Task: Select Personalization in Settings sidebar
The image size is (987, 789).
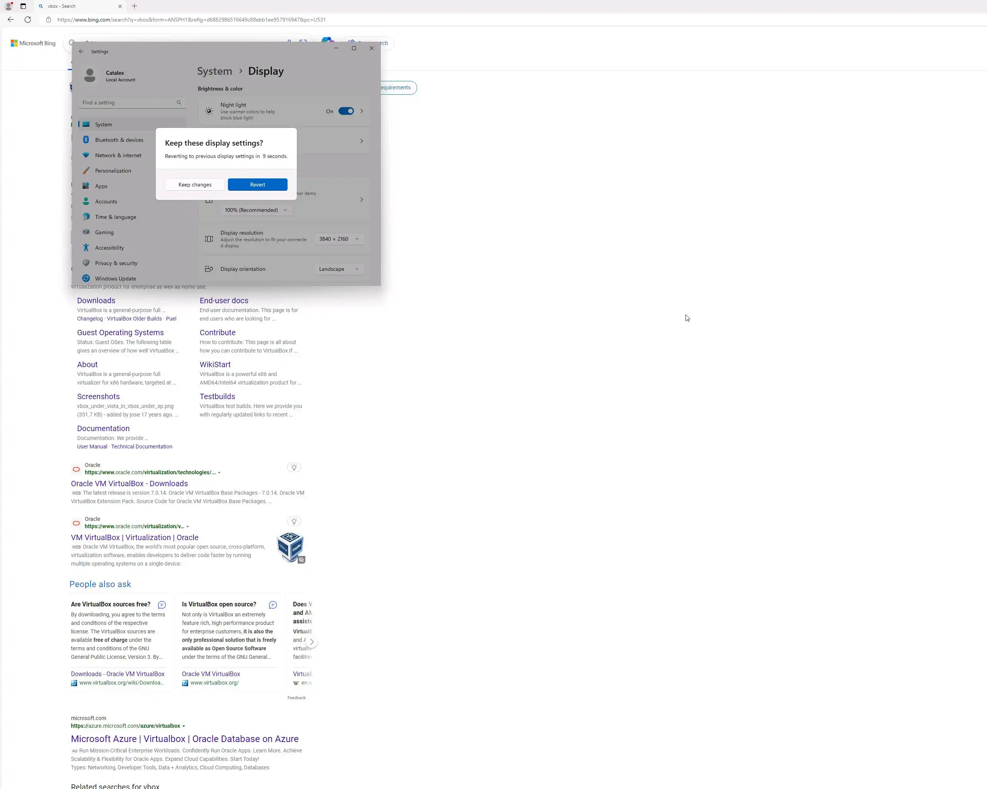Action: pos(113,171)
